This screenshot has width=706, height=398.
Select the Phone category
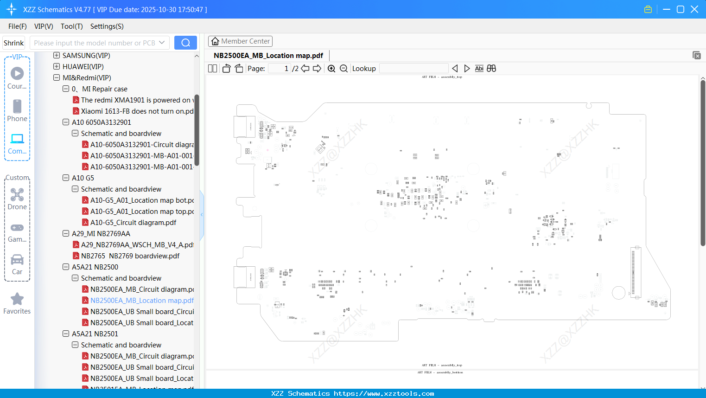click(x=17, y=110)
